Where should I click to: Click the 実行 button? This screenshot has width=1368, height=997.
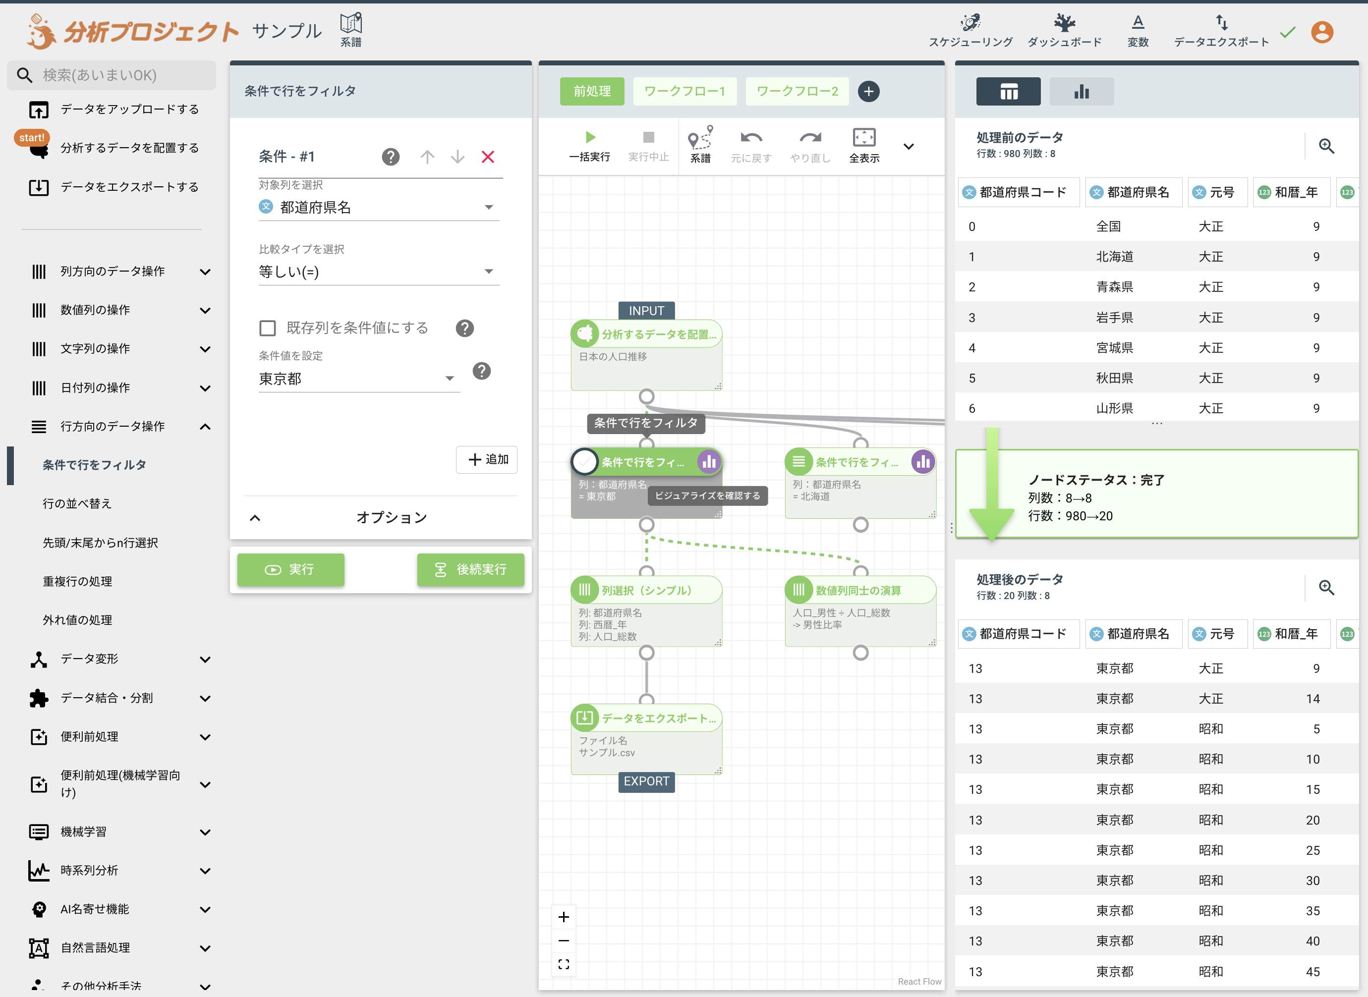click(x=290, y=570)
